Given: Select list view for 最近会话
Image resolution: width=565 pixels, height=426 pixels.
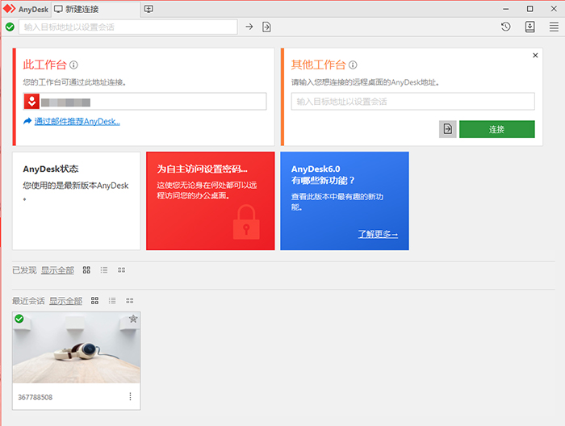Looking at the screenshot, I should coord(112,301).
